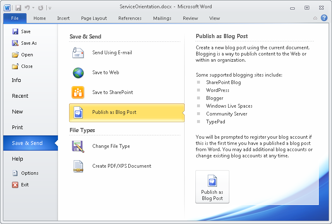Click the 'Blogger' list entry
332x224 pixels.
pyautogui.click(x=215, y=98)
